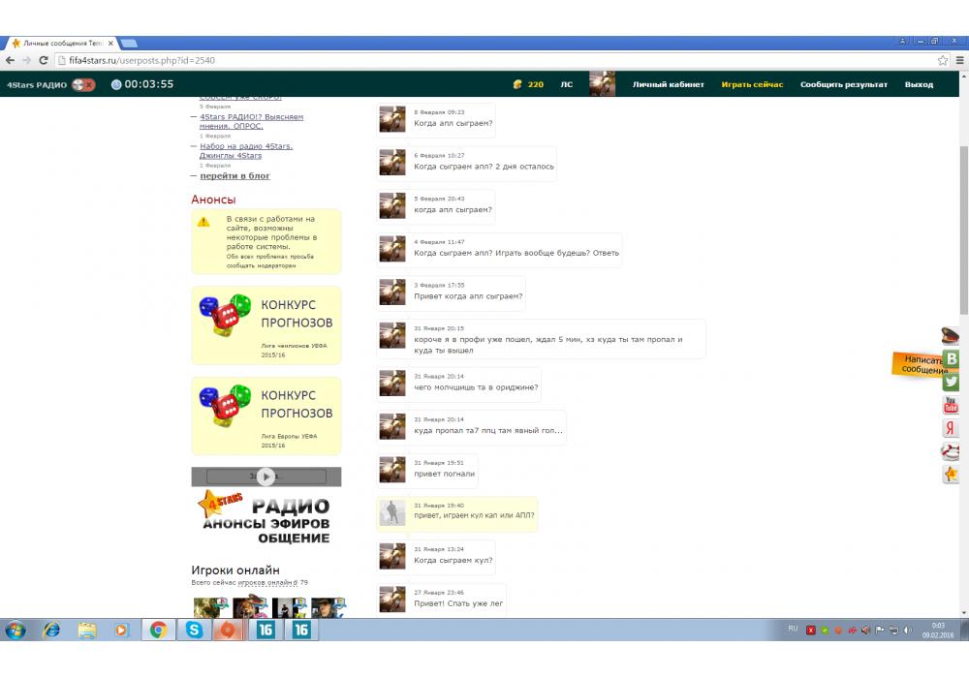Select Играть сейчас in the top menu

(752, 84)
